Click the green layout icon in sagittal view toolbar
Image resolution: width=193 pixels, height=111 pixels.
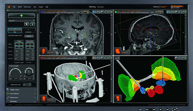tap(184, 12)
